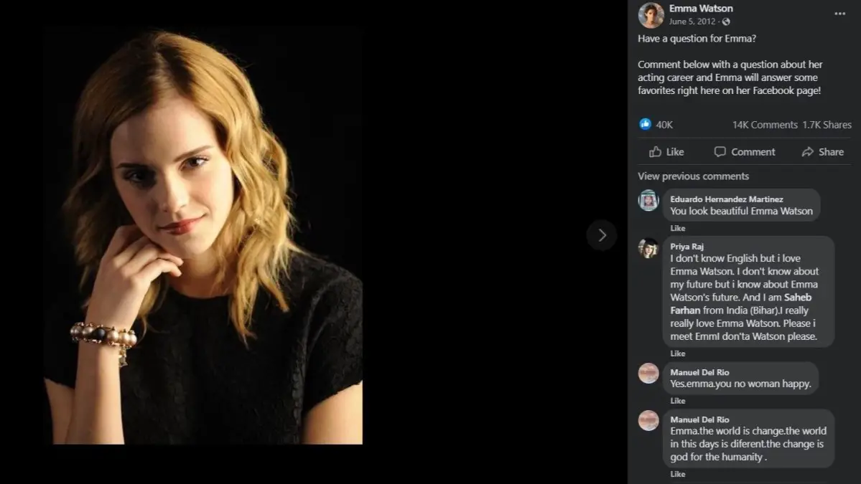Open Eduardo Hernandez Martinez's avatar
861x484 pixels.
(x=648, y=201)
